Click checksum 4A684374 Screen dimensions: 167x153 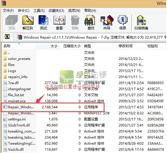tap(155, 149)
